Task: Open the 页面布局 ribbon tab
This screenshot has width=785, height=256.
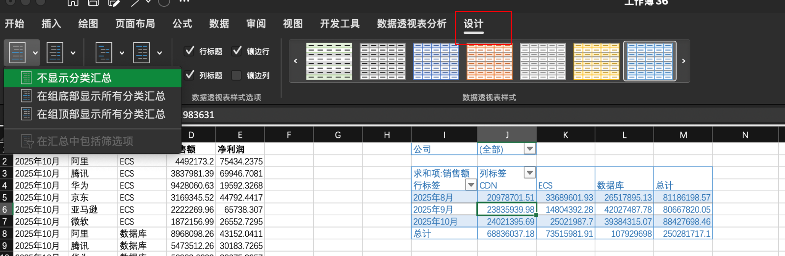Action: pyautogui.click(x=135, y=24)
